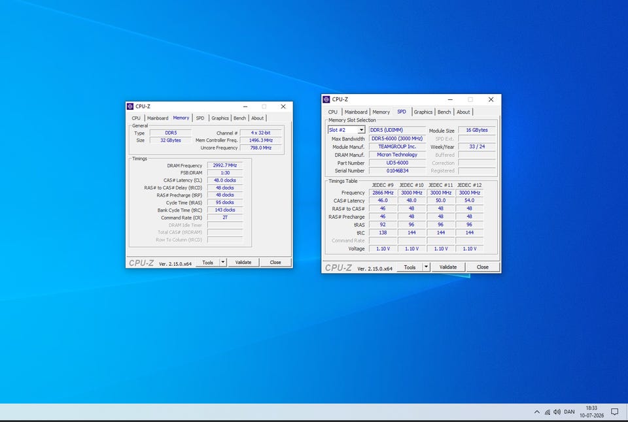Click the DAN input language indicator
628x422 pixels.
click(x=569, y=412)
